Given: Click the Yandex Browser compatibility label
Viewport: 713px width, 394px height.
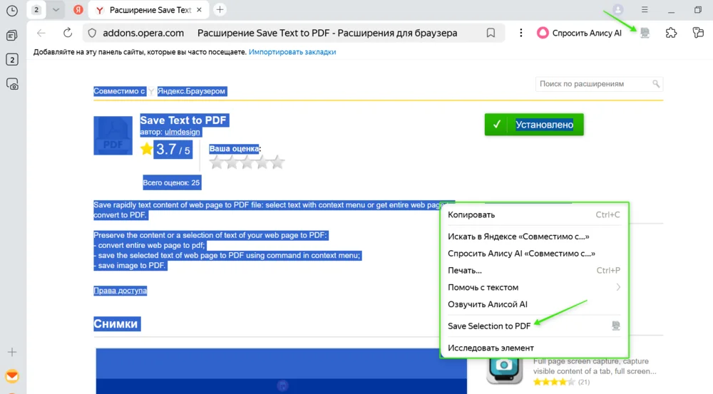Looking at the screenshot, I should pyautogui.click(x=191, y=91).
